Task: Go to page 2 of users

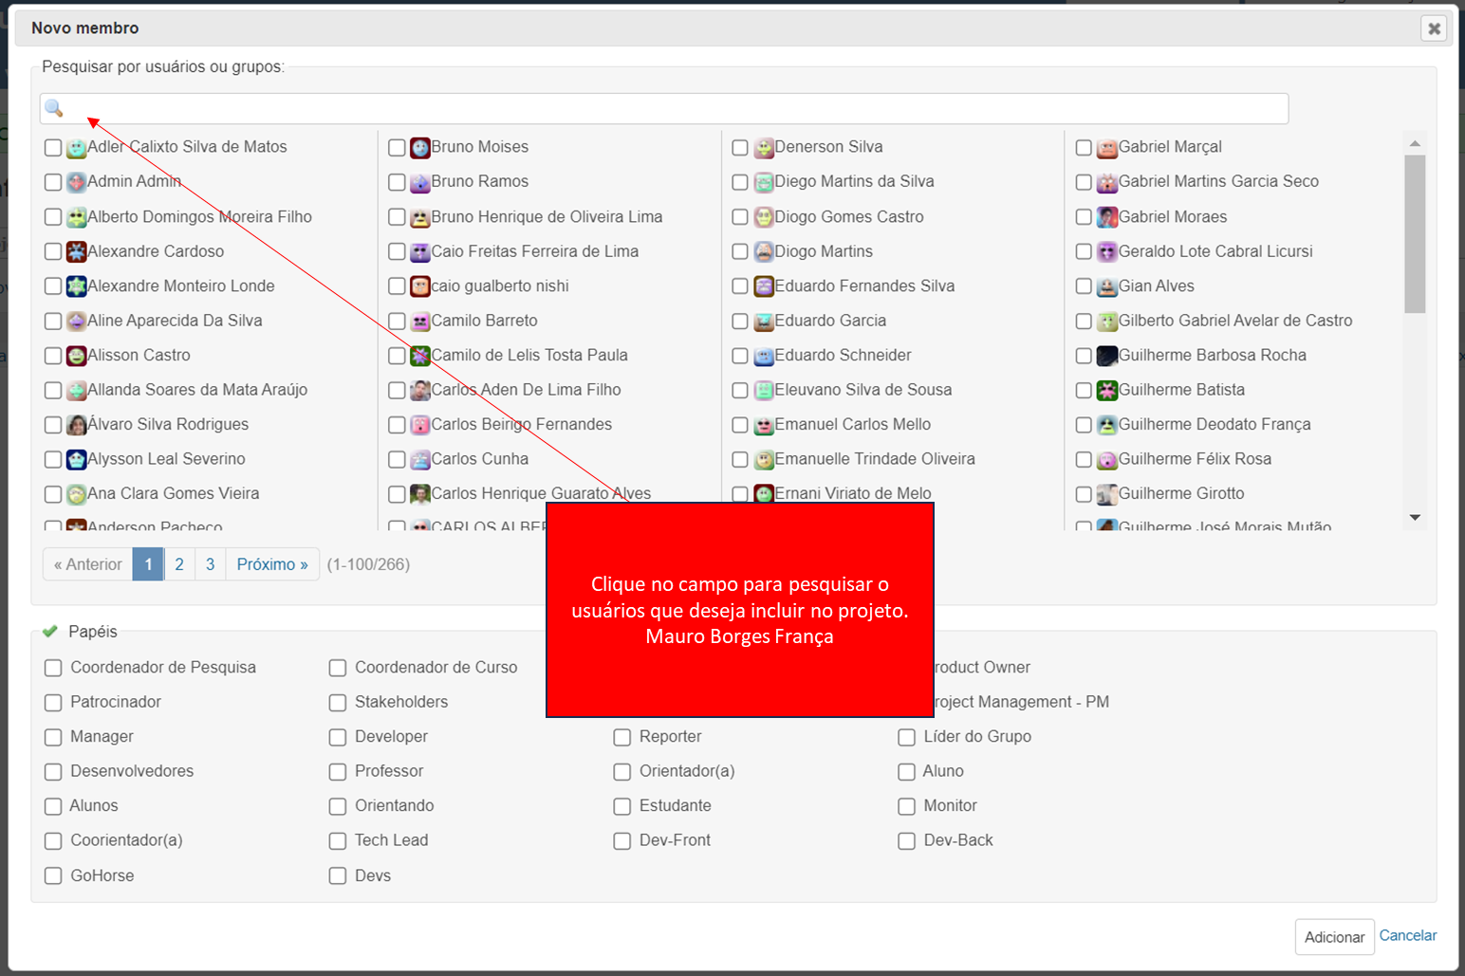Action: [x=179, y=564]
